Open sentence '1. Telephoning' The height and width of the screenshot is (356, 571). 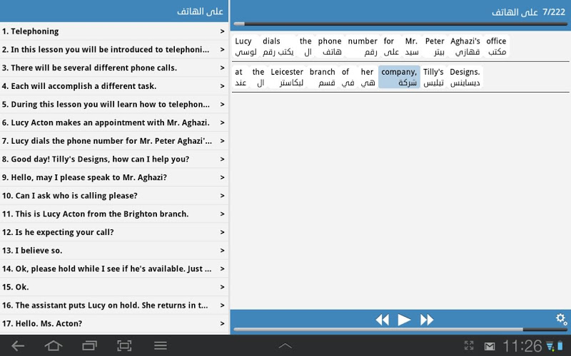coord(114,31)
